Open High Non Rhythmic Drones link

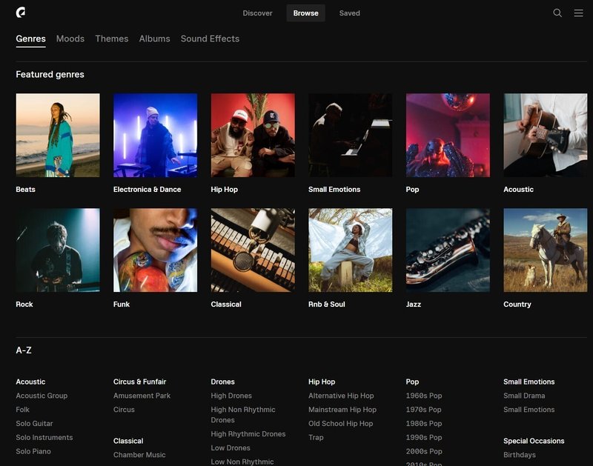(x=243, y=415)
